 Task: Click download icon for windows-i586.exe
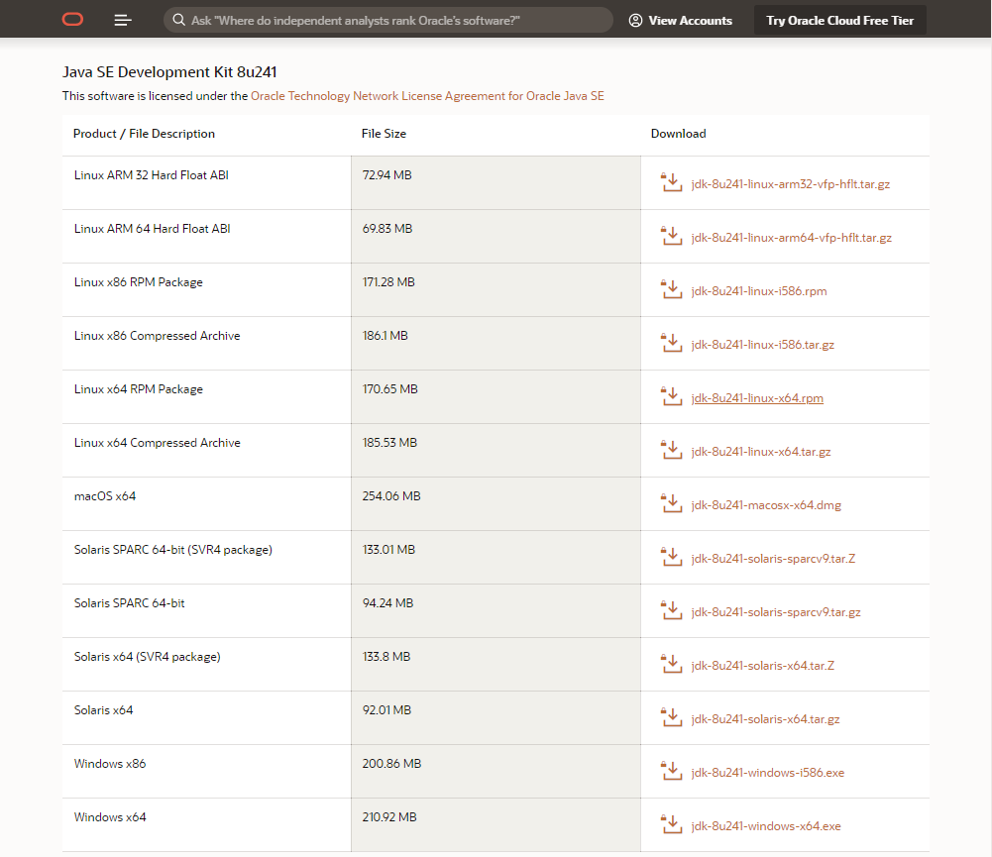coord(671,771)
